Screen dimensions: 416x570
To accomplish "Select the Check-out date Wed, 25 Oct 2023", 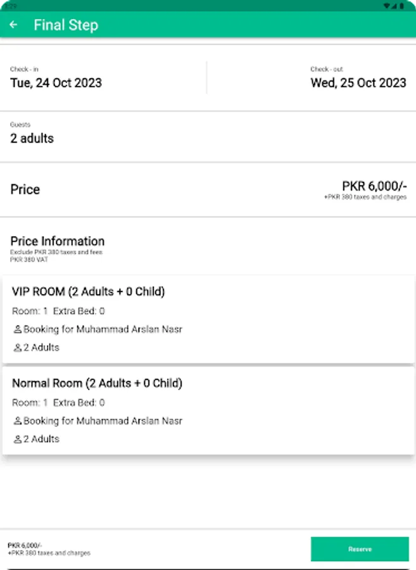I will (358, 83).
